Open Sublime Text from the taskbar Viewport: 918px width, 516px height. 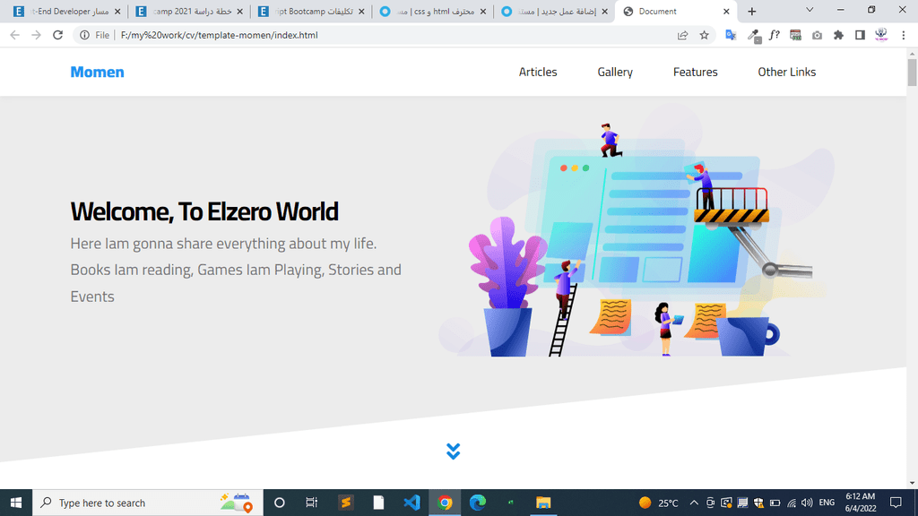tap(345, 503)
